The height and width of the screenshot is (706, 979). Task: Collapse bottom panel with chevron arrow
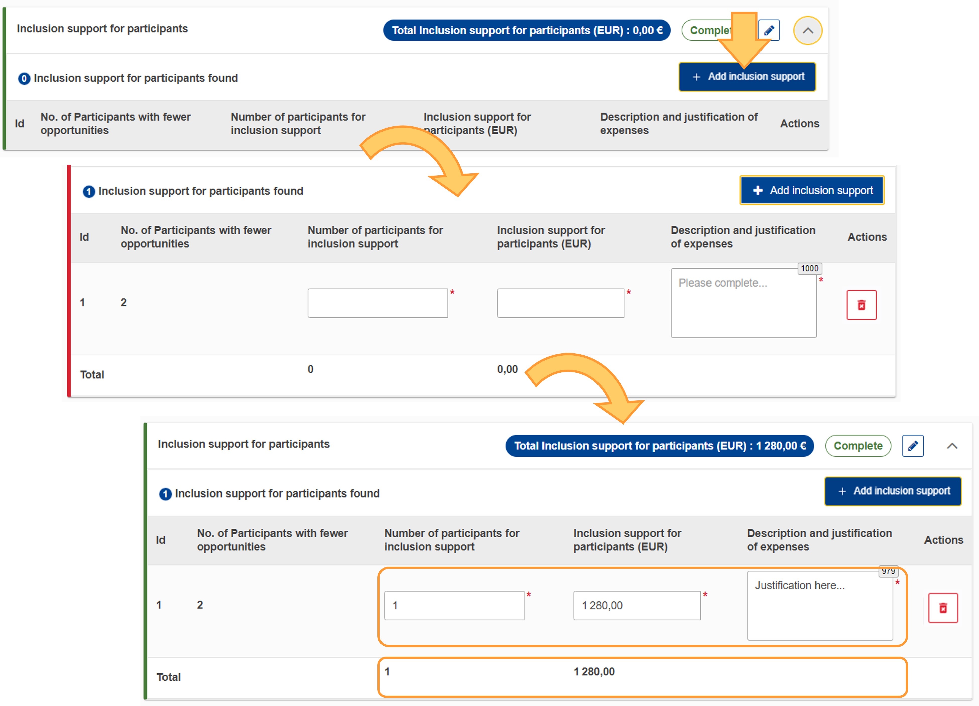[952, 446]
